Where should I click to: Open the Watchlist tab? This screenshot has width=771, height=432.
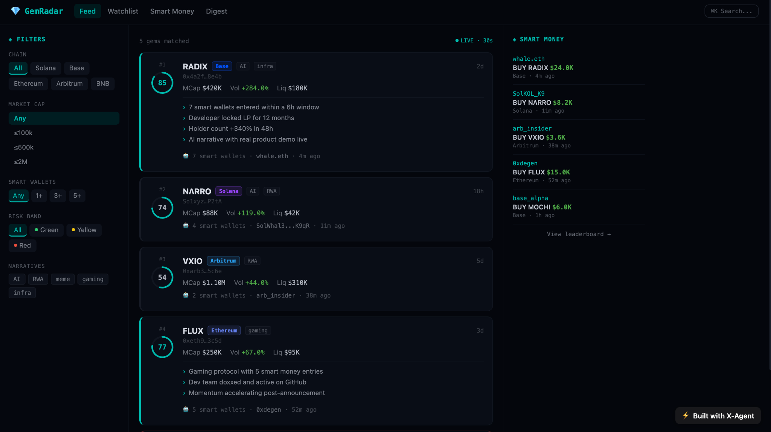click(123, 11)
